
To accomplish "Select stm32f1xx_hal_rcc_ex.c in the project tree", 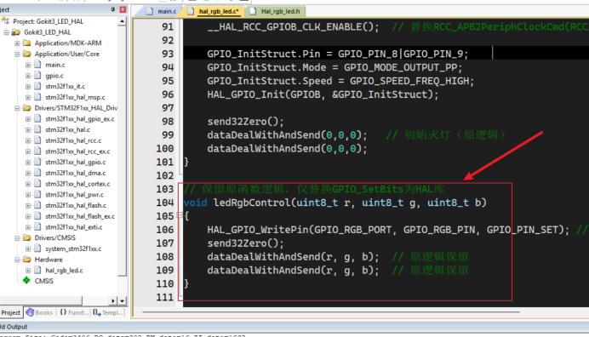I will point(77,151).
